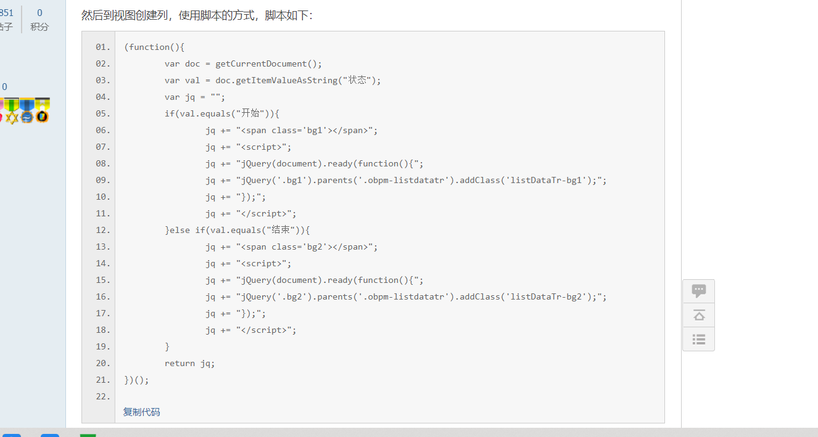Click the intro sentence above the code block
The width and height of the screenshot is (818, 437).
coord(197,15)
